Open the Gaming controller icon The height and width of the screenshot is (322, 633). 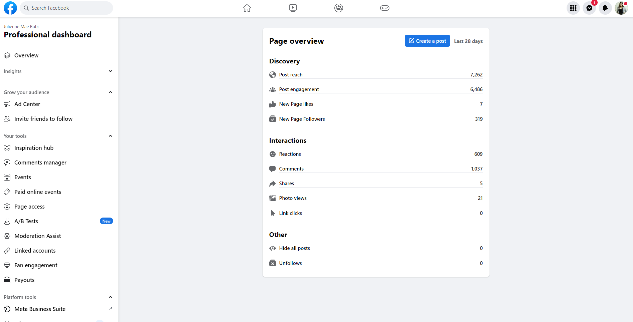click(x=384, y=8)
